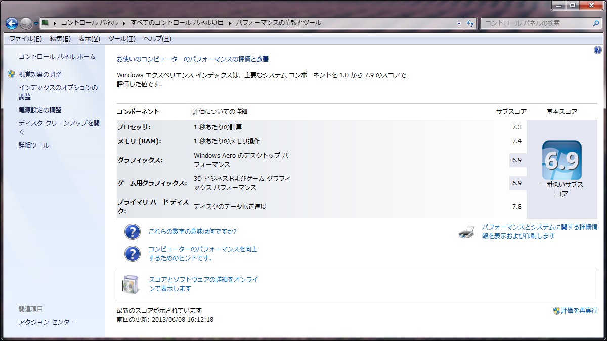Click the refresh icon next to address bar
The image size is (607, 341).
tap(470, 23)
